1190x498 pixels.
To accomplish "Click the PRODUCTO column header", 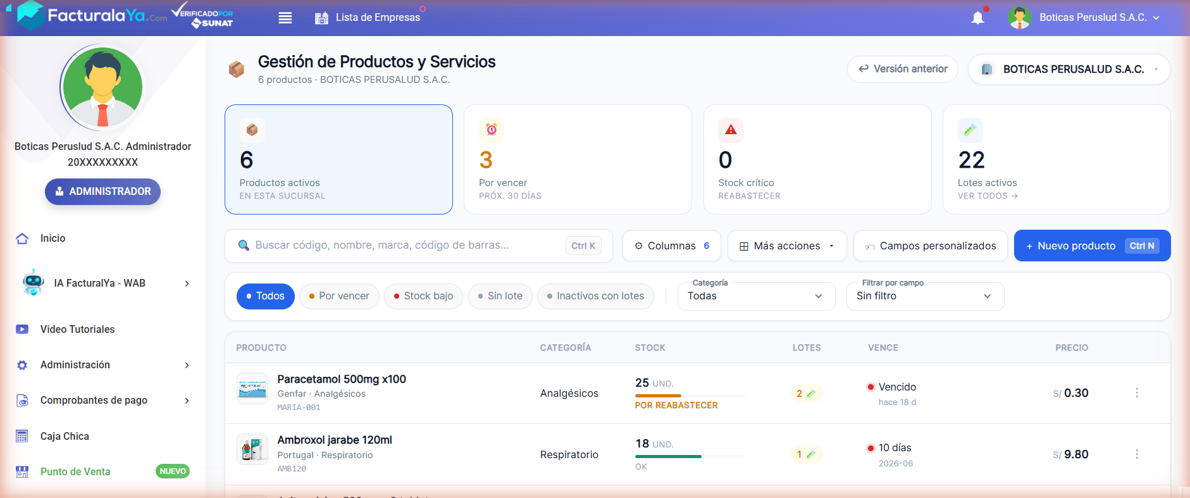I will [x=261, y=348].
